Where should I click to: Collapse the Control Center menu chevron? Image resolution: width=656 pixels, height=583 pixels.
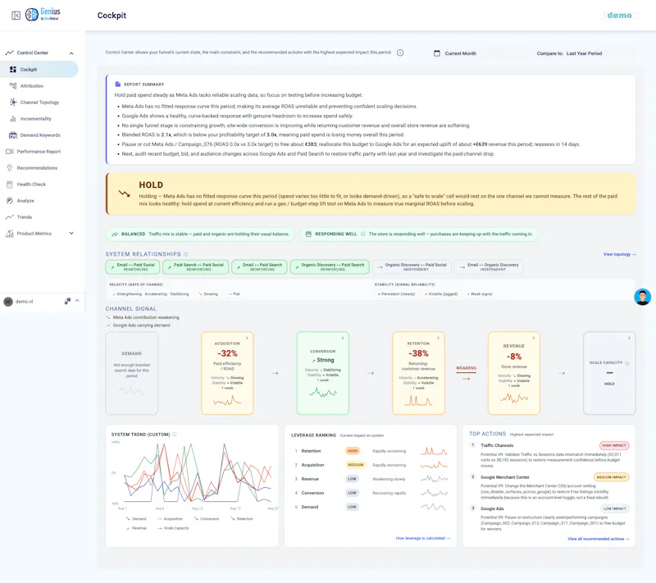(71, 53)
